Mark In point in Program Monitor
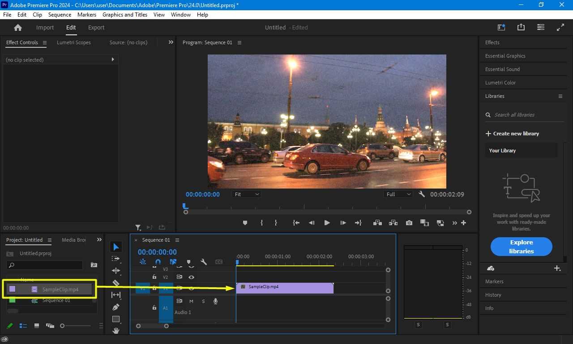This screenshot has width=573, height=344. 261,222
